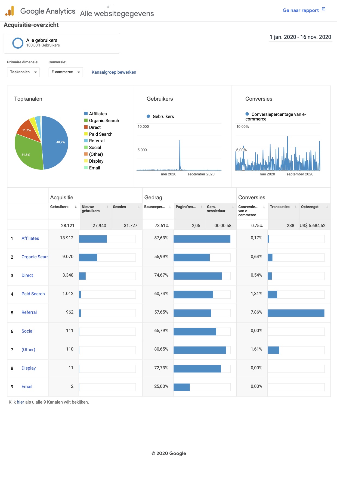Open the Topkanalen primary dimension dropdown
Screen dimensions: 337x477
(x=23, y=72)
